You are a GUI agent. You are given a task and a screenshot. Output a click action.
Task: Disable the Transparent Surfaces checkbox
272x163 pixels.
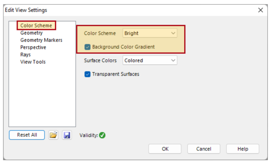87,74
